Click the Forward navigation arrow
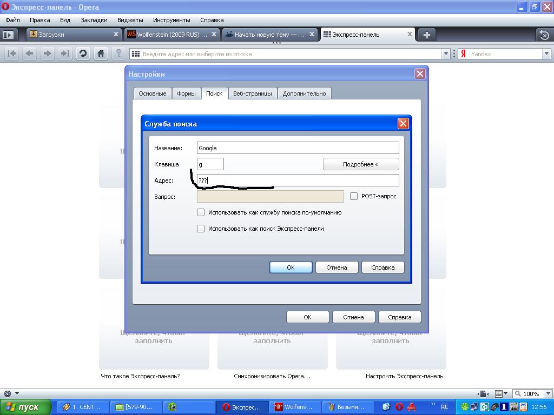The height and width of the screenshot is (415, 554). [x=48, y=53]
